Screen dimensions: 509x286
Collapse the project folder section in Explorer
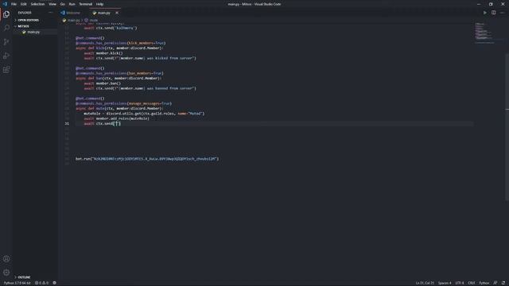[23, 26]
